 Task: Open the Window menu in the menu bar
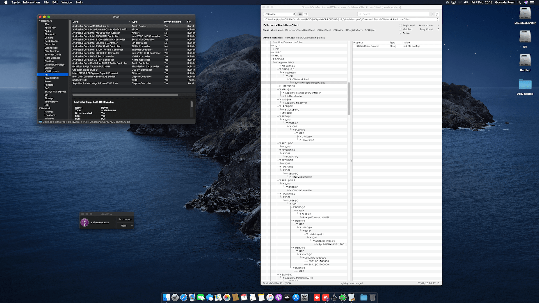67,2
